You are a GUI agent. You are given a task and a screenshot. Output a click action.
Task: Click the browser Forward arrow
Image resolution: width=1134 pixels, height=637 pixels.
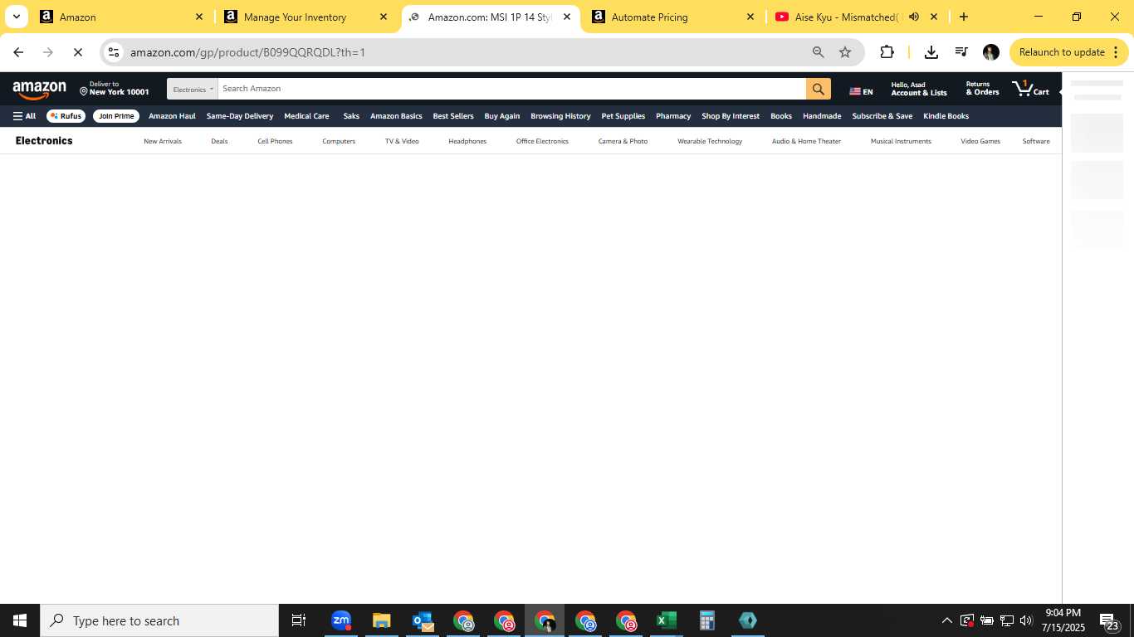[48, 52]
